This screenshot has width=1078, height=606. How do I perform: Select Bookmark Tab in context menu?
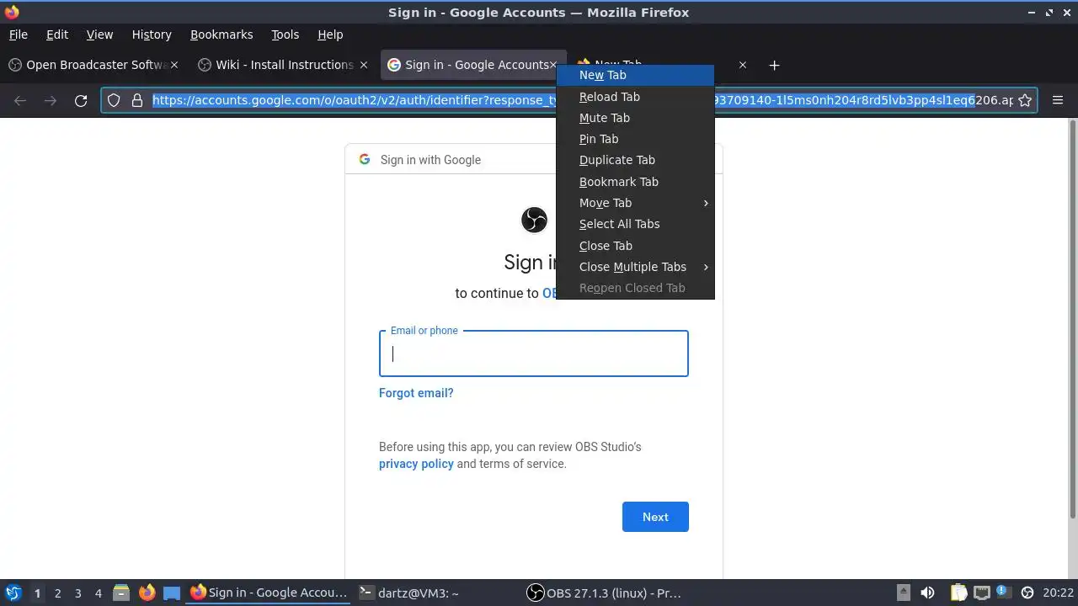pyautogui.click(x=635, y=182)
